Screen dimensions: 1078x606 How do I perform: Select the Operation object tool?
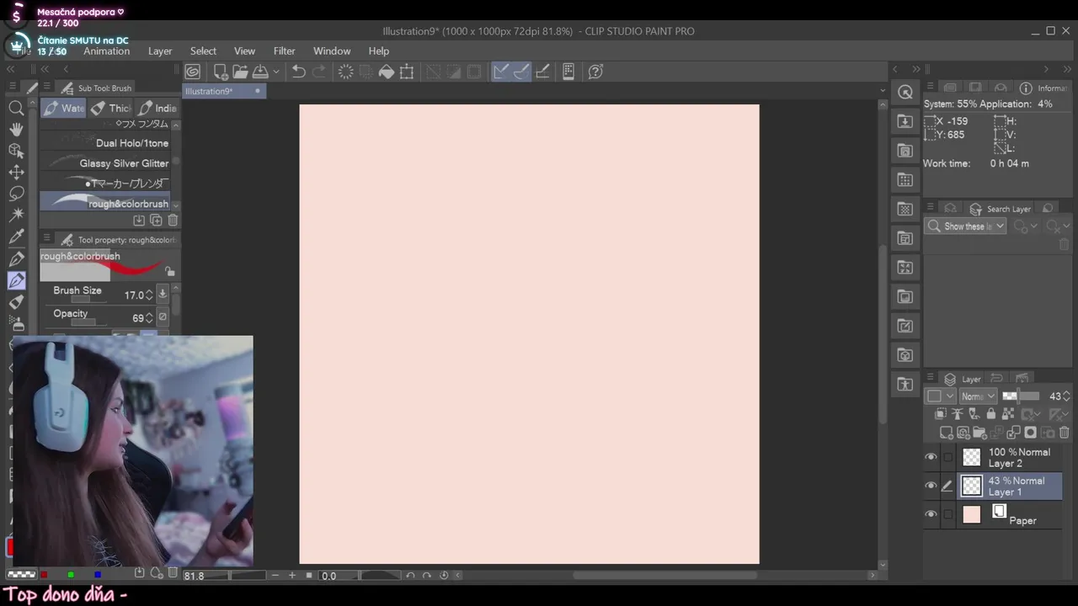click(x=16, y=151)
